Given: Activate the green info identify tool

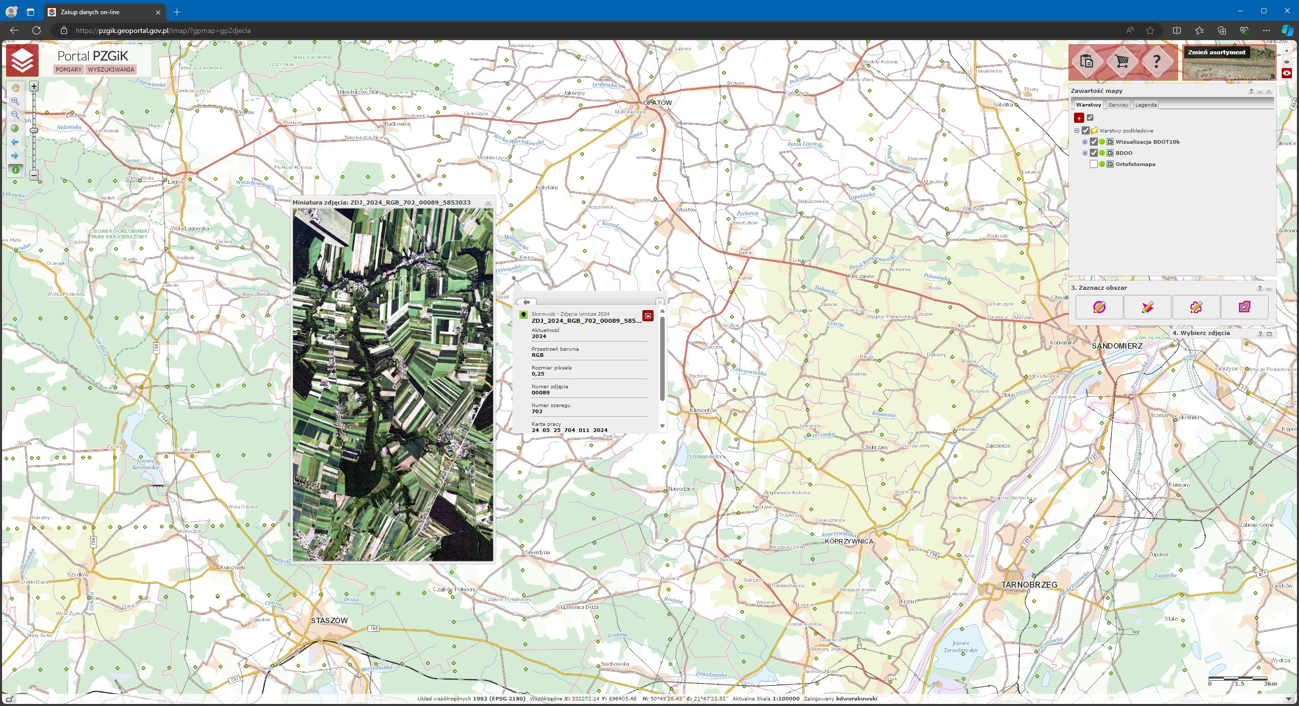Looking at the screenshot, I should click(x=15, y=170).
